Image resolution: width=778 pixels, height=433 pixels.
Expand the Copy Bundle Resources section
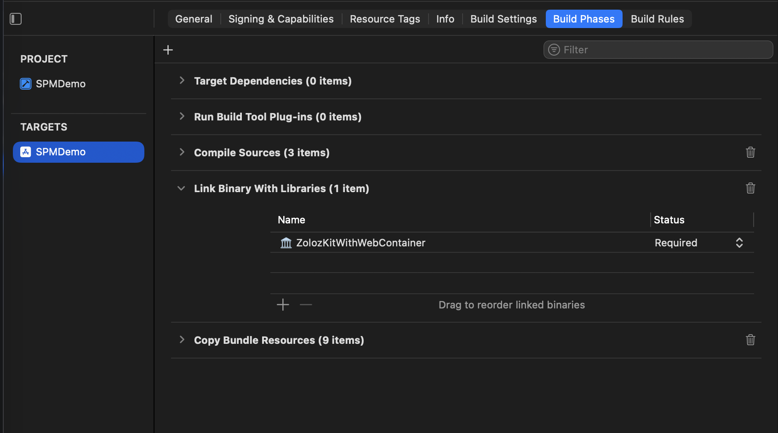click(x=182, y=340)
